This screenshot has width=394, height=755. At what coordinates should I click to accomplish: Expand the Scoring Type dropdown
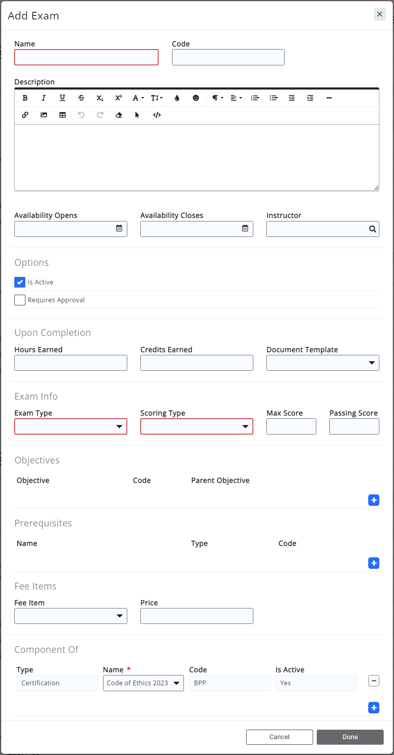(197, 427)
